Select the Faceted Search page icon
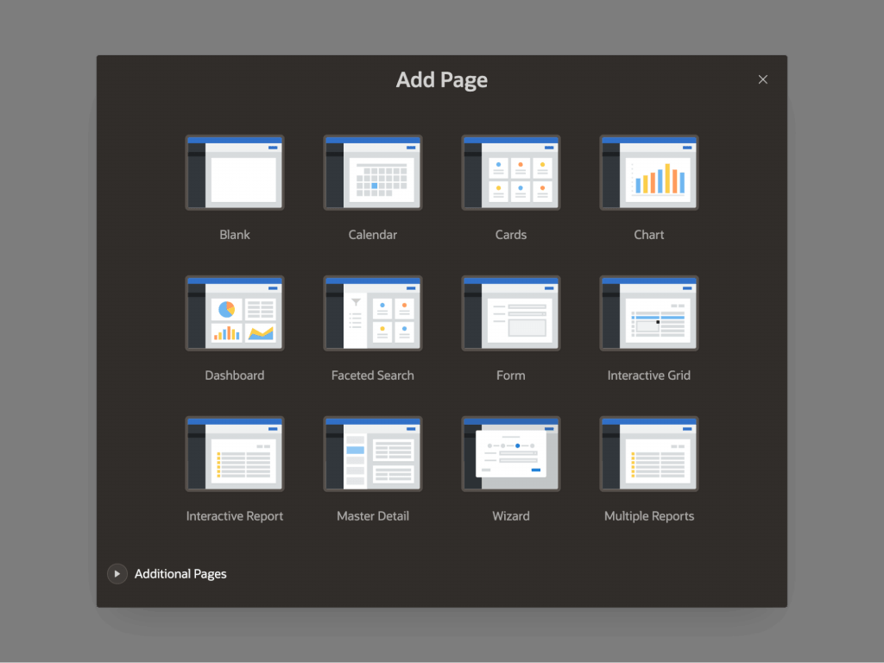Image resolution: width=884 pixels, height=663 pixels. point(373,313)
